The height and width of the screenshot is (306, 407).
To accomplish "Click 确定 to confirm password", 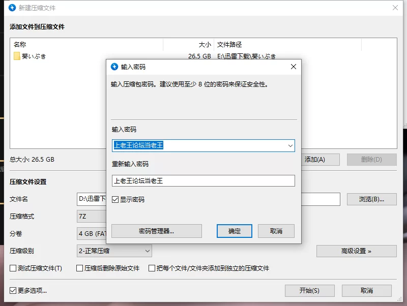I will pyautogui.click(x=235, y=231).
